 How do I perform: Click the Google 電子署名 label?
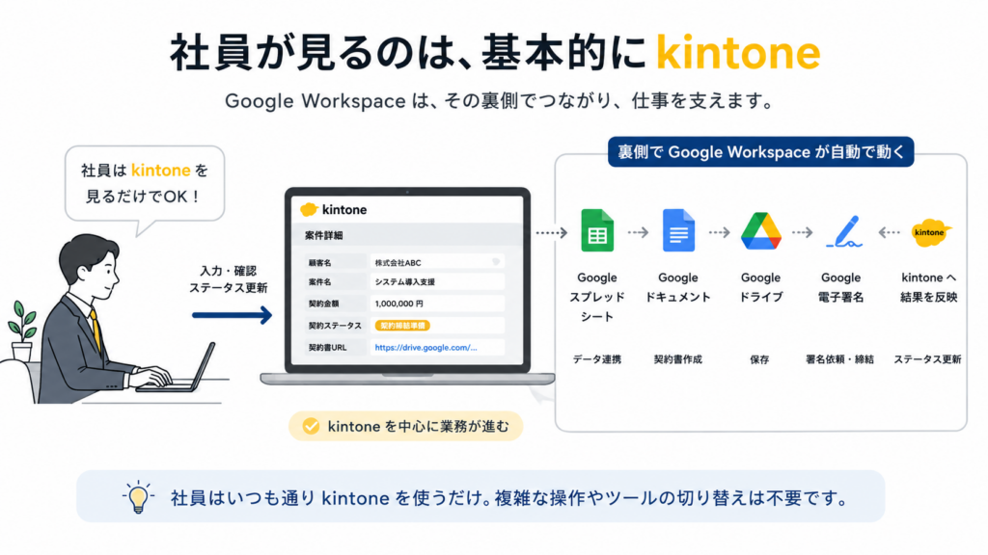point(840,287)
